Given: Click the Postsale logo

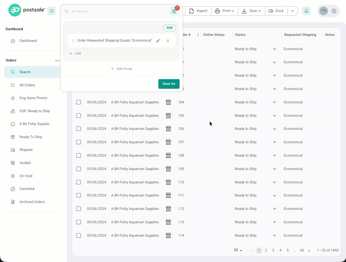Looking at the screenshot, I should point(27,10).
